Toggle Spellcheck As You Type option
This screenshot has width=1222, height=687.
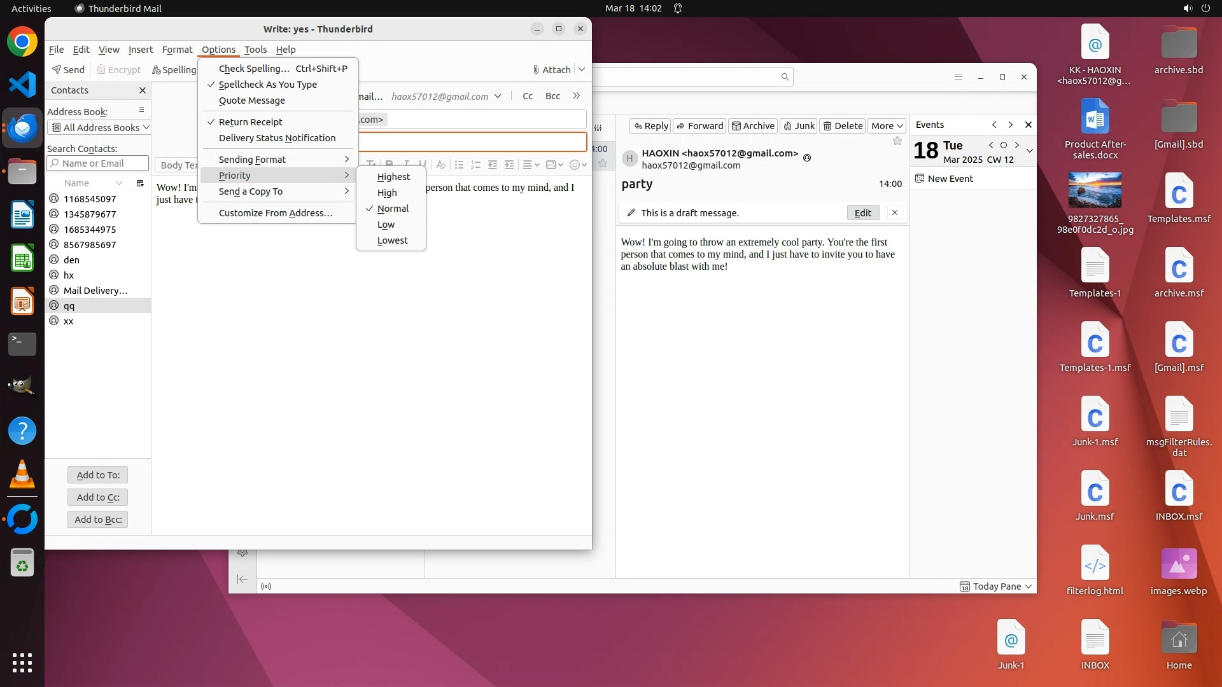pyautogui.click(x=267, y=85)
